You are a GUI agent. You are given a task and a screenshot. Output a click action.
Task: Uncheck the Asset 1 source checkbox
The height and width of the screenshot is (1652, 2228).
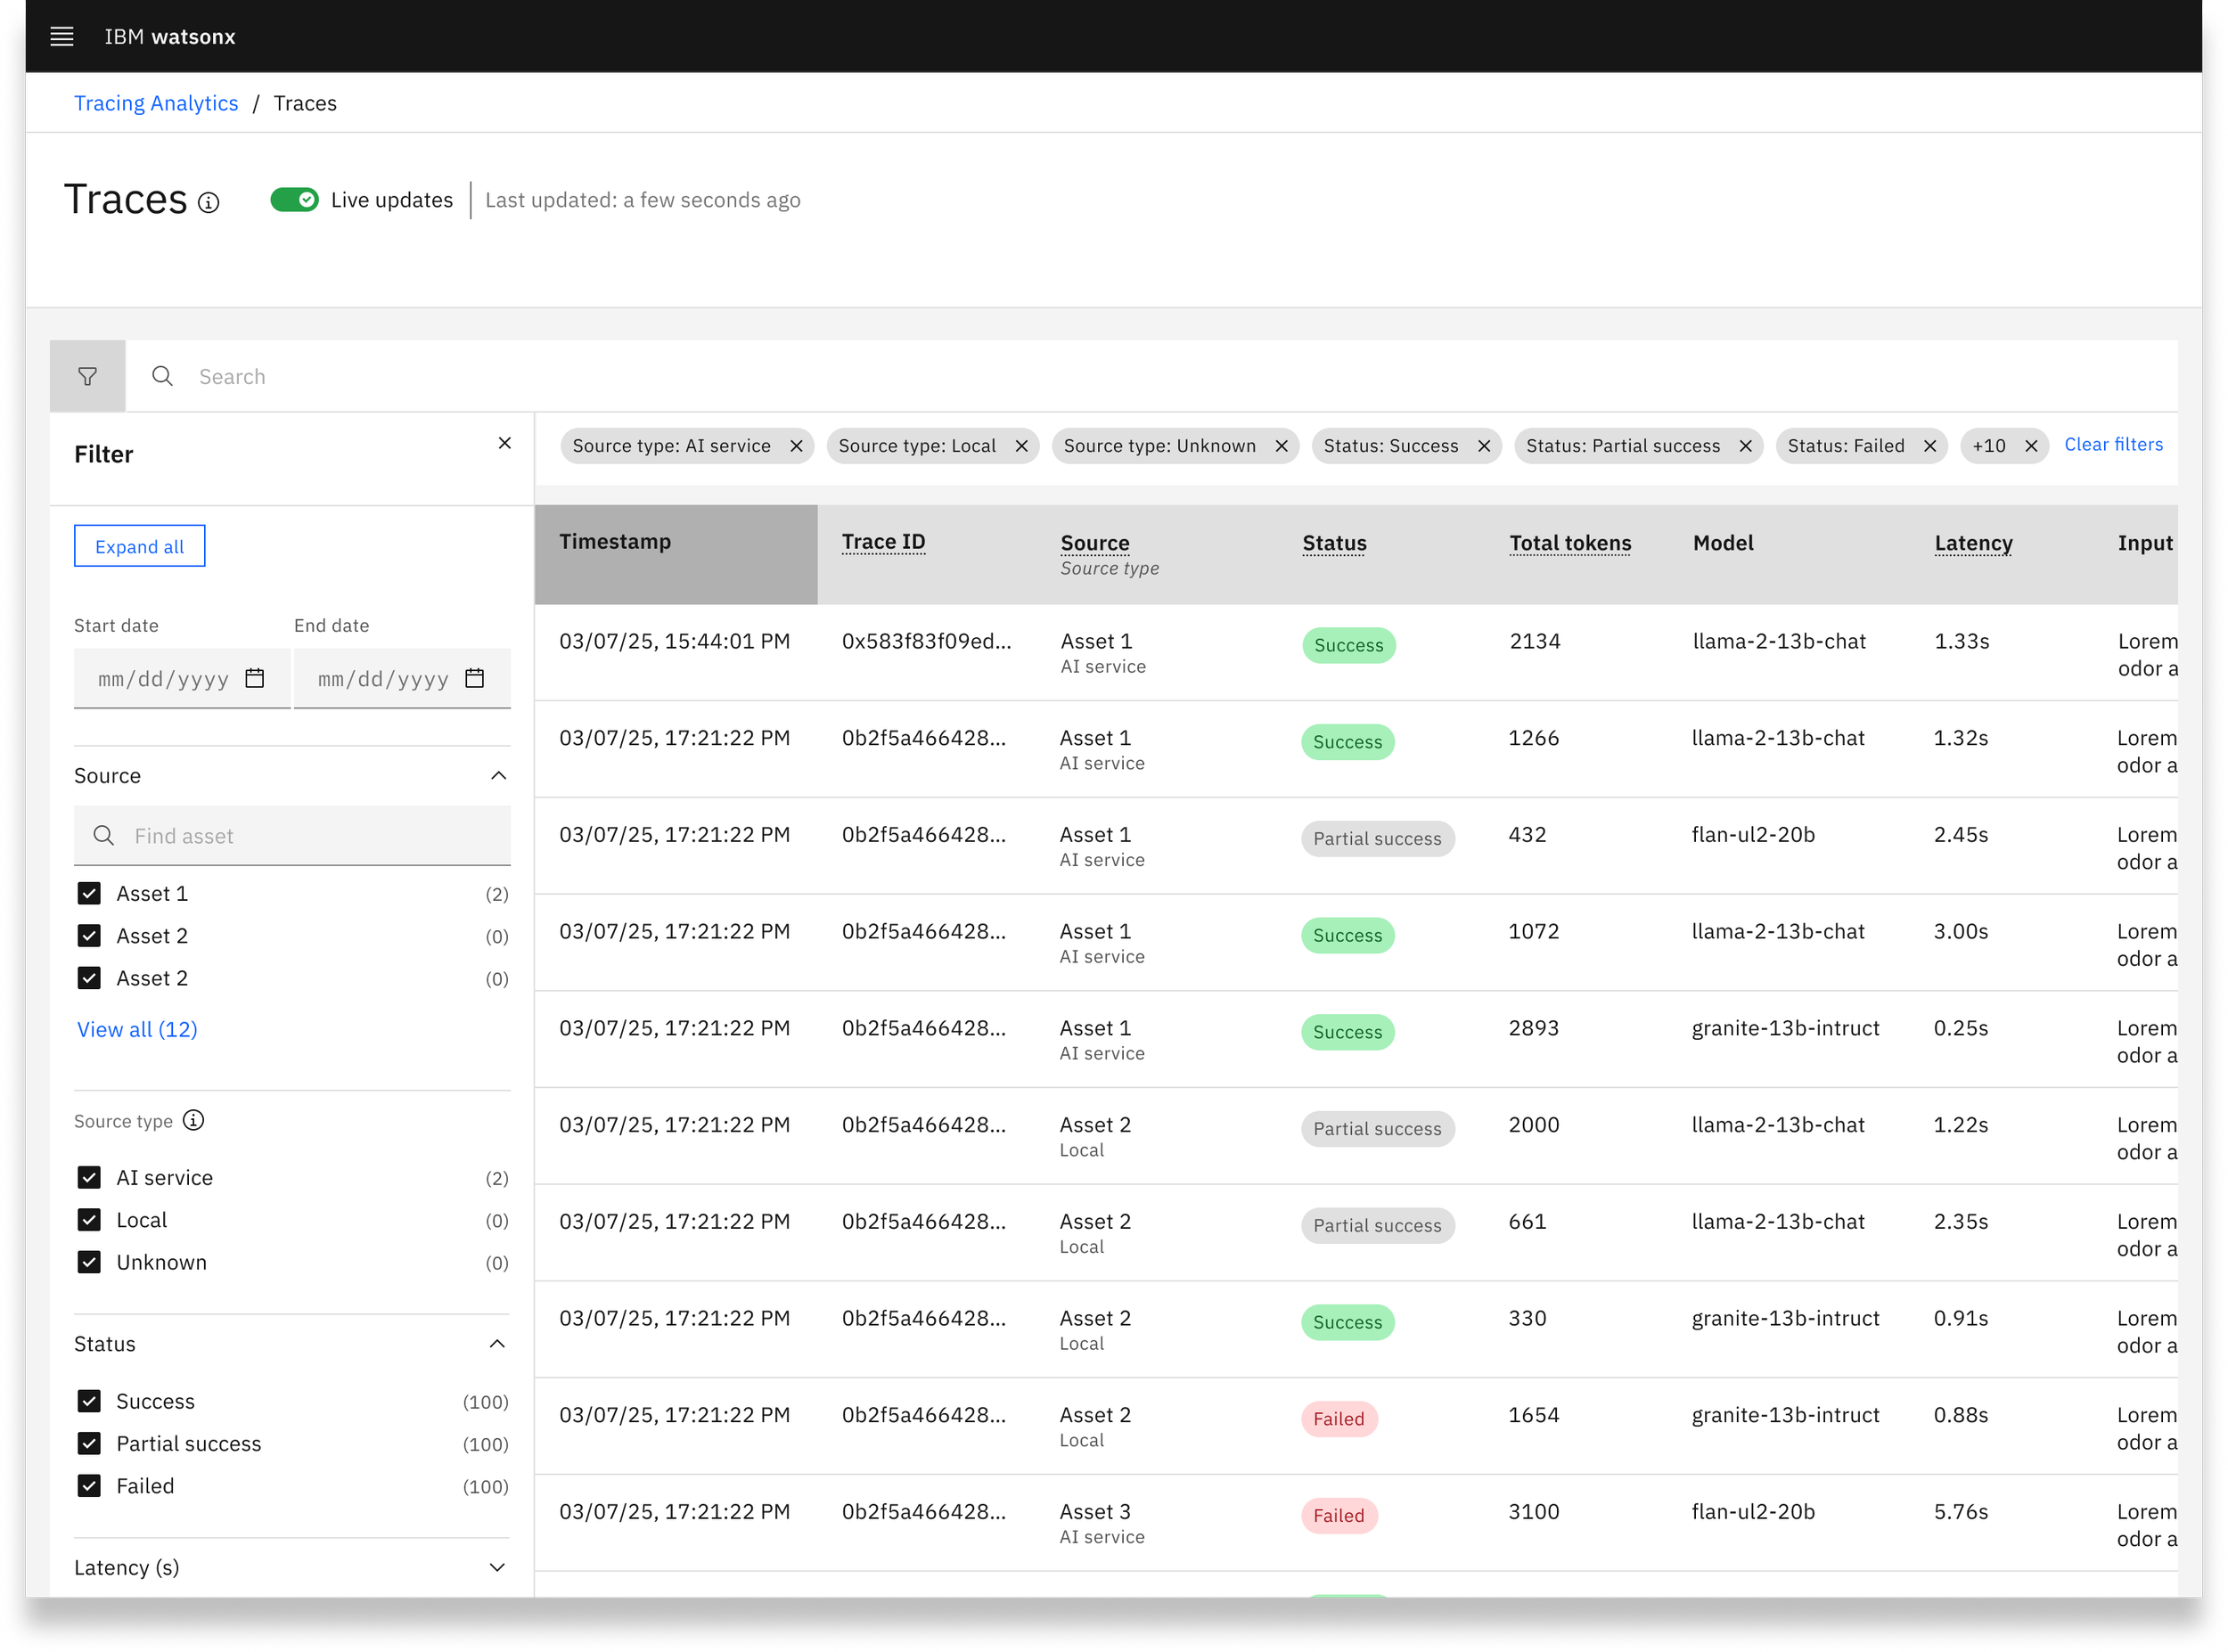(89, 894)
